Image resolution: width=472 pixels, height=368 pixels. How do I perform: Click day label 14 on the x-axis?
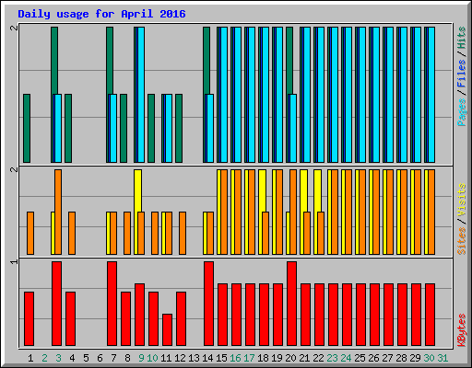[x=207, y=358]
